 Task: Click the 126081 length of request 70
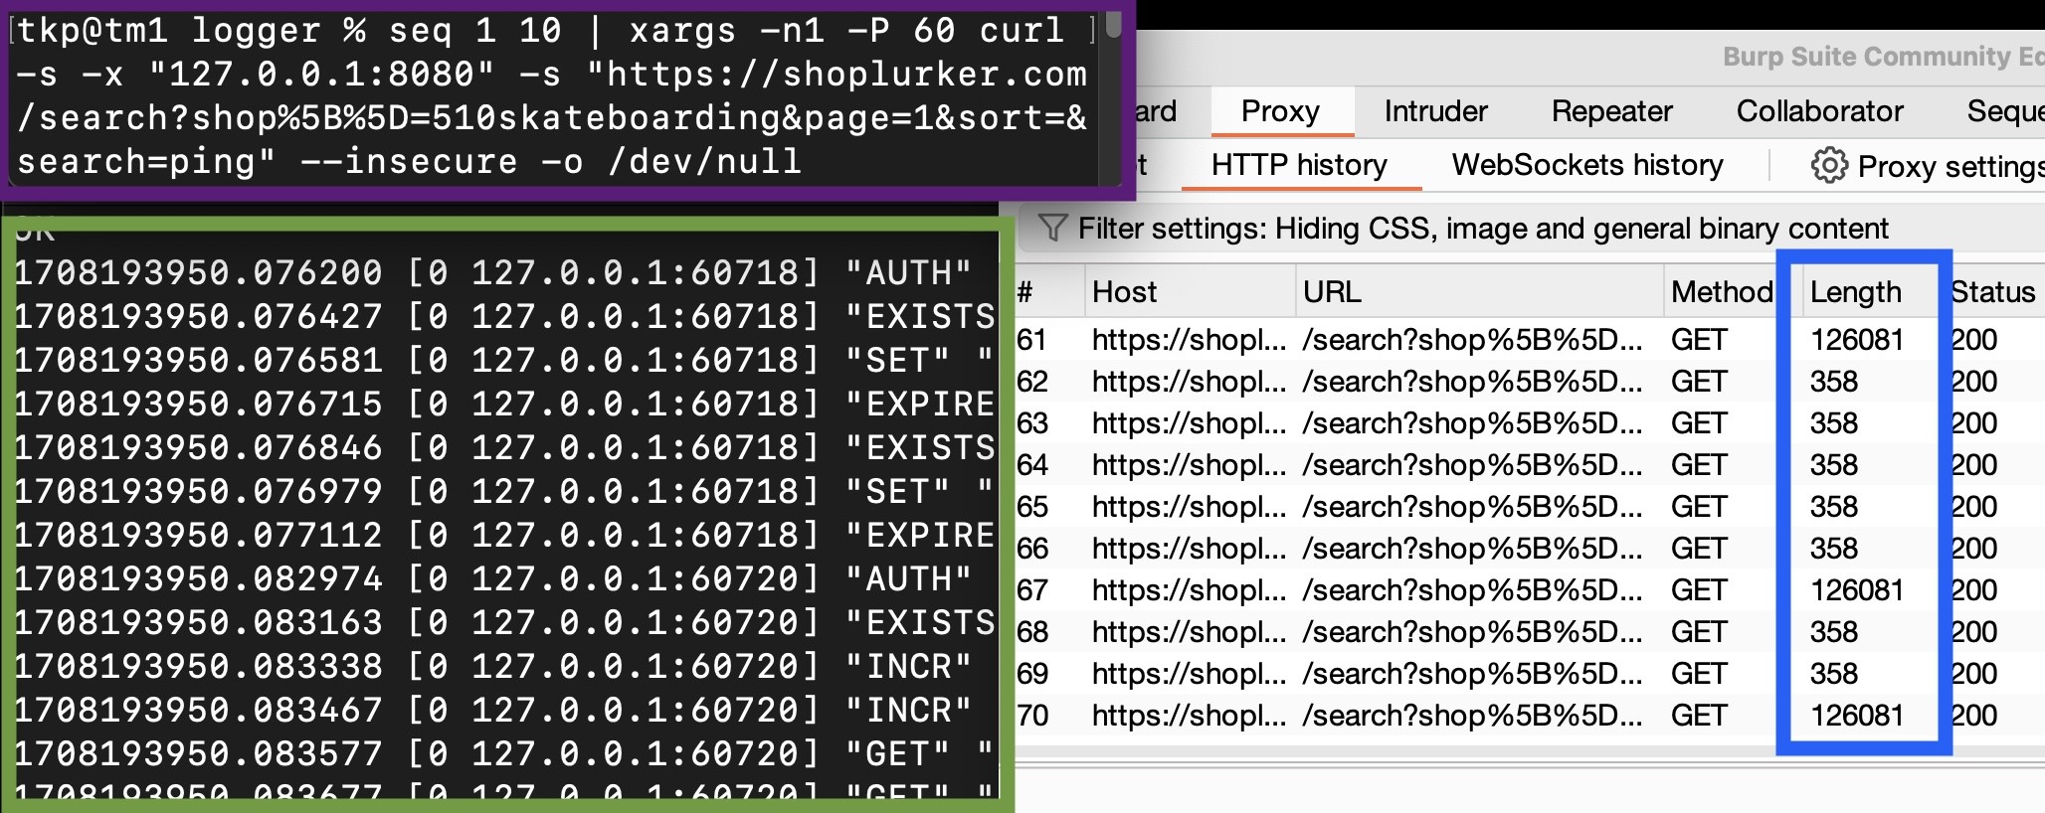(1857, 716)
